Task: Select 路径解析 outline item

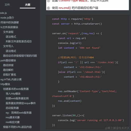Action: pos(8,70)
